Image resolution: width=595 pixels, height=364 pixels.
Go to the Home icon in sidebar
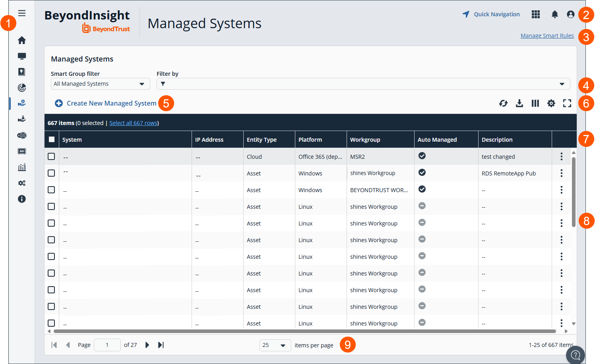tap(22, 40)
